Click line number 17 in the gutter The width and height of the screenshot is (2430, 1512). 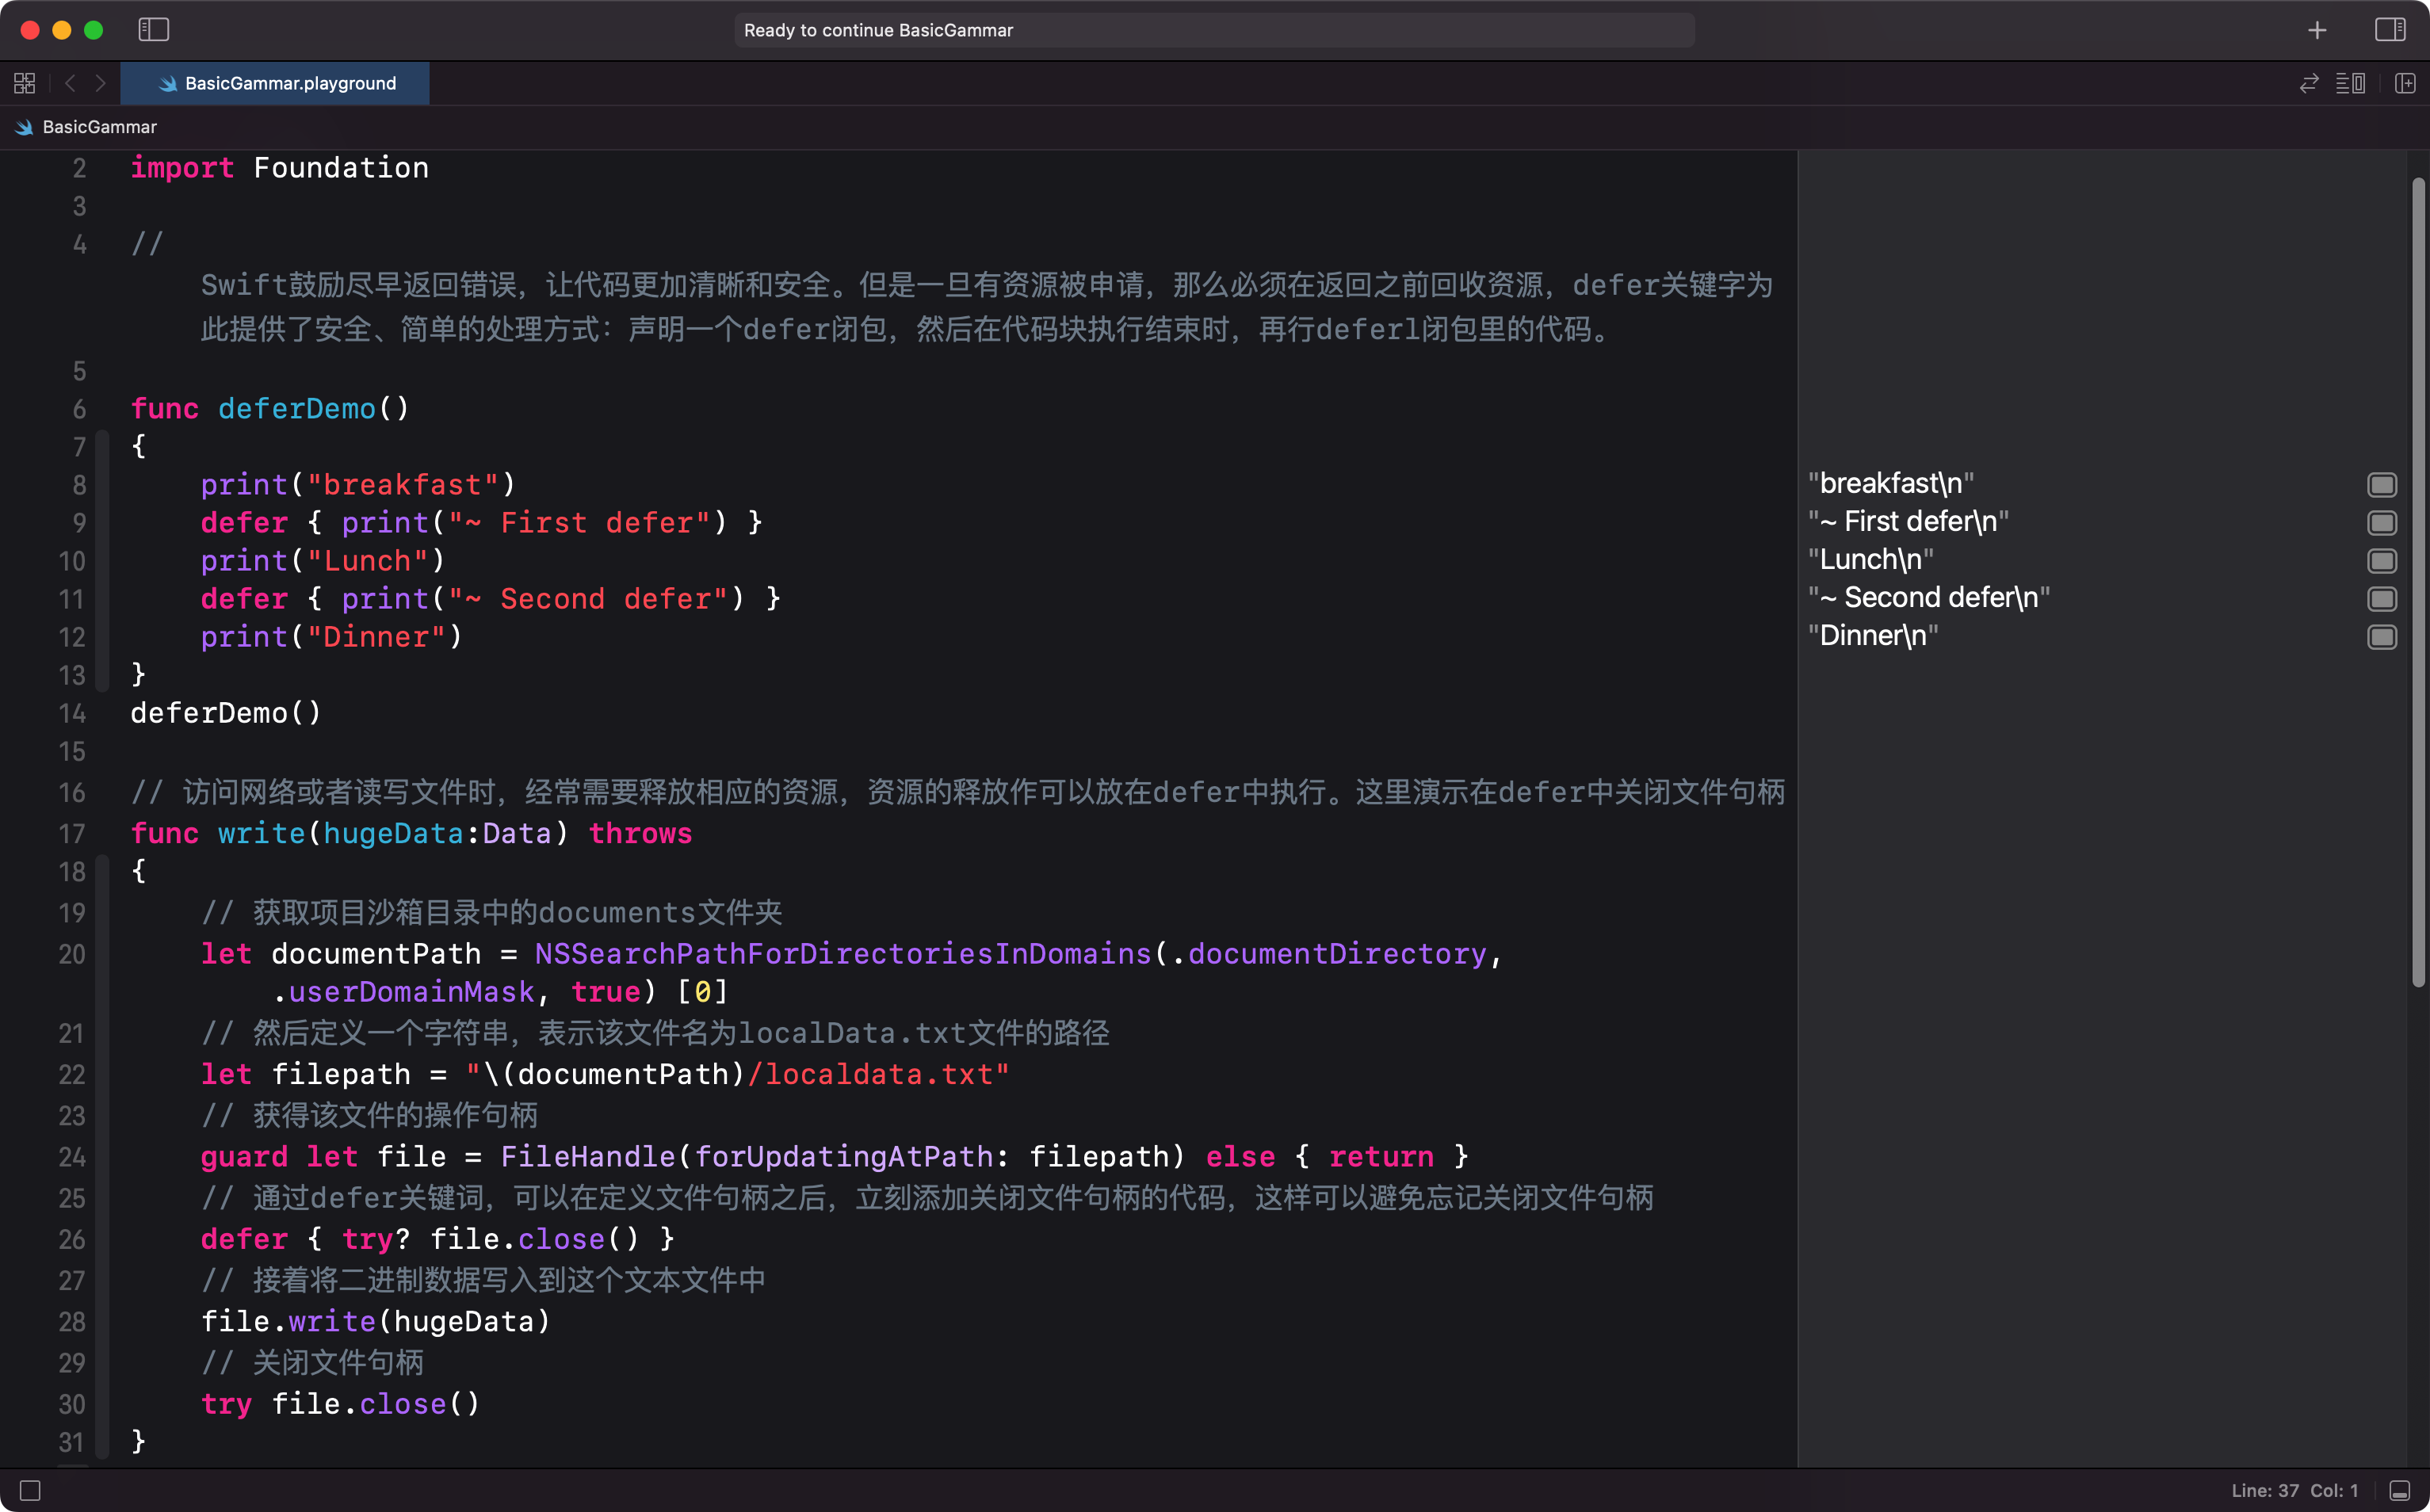(x=72, y=834)
